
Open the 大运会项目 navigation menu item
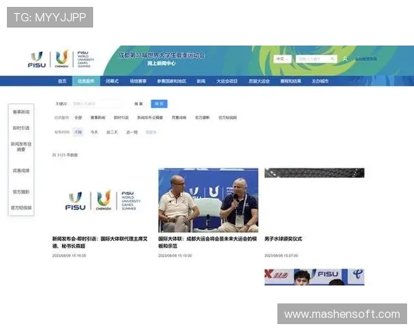click(x=226, y=81)
